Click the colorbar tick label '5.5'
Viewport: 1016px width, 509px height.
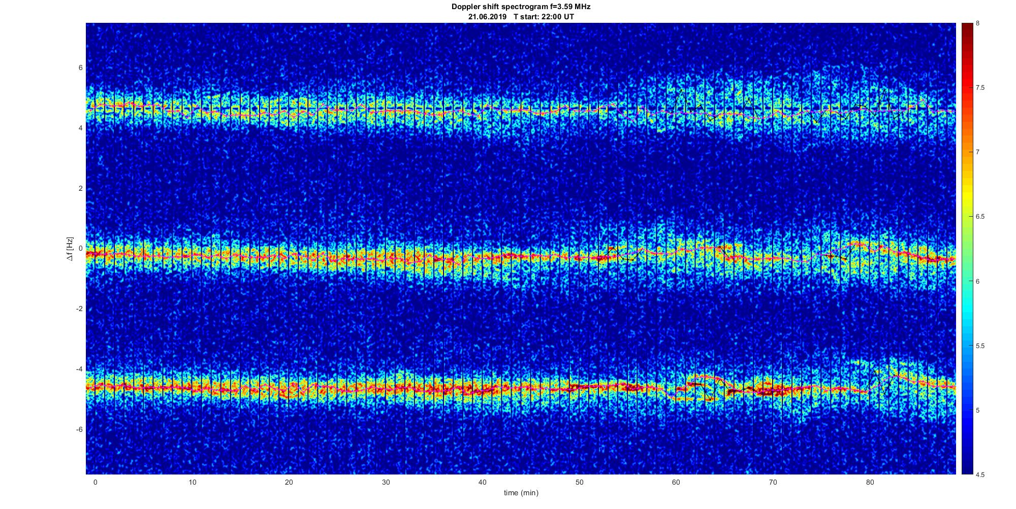coord(980,346)
